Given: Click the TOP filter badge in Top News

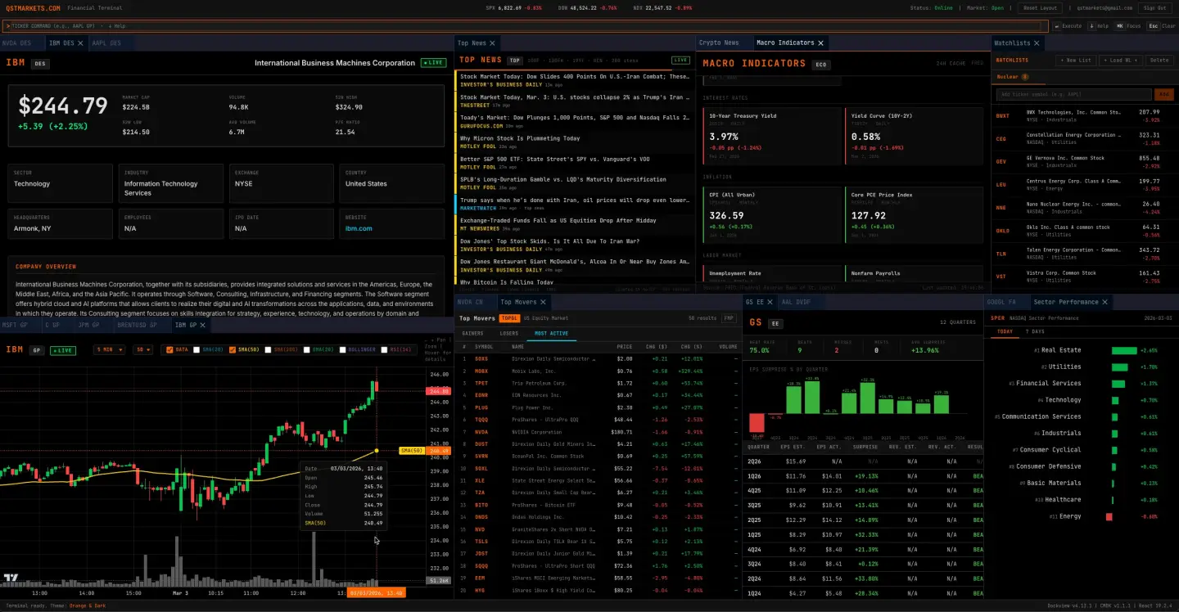Looking at the screenshot, I should (x=515, y=61).
